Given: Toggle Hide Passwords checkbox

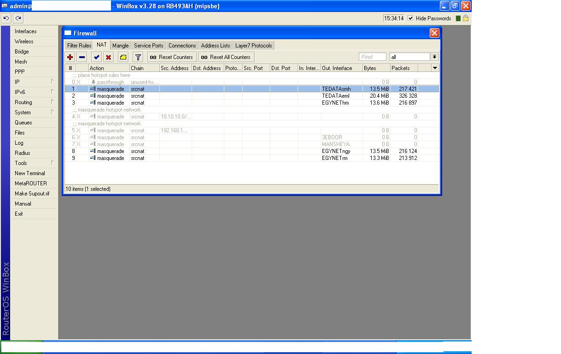Looking at the screenshot, I should coord(410,18).
